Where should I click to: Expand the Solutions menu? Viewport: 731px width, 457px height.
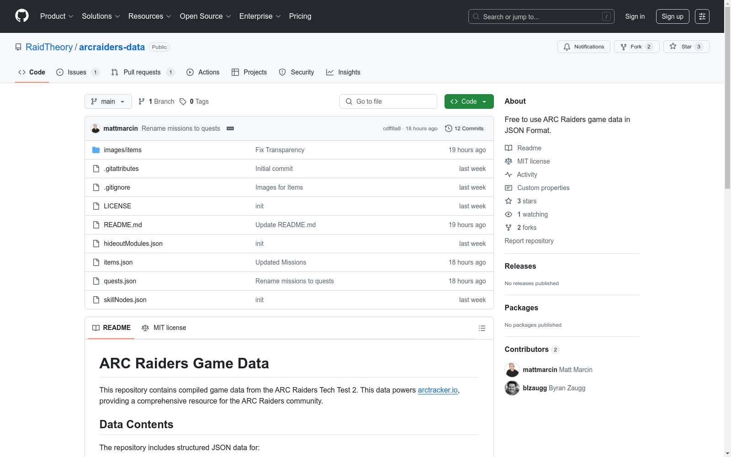101,16
